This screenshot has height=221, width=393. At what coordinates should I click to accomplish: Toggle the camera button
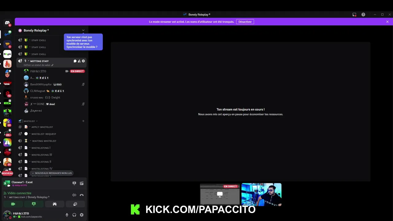click(x=13, y=204)
